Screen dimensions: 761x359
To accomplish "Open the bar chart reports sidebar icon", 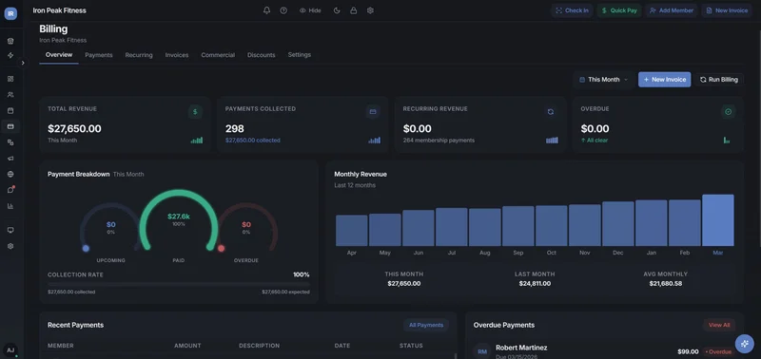I will pos(10,206).
